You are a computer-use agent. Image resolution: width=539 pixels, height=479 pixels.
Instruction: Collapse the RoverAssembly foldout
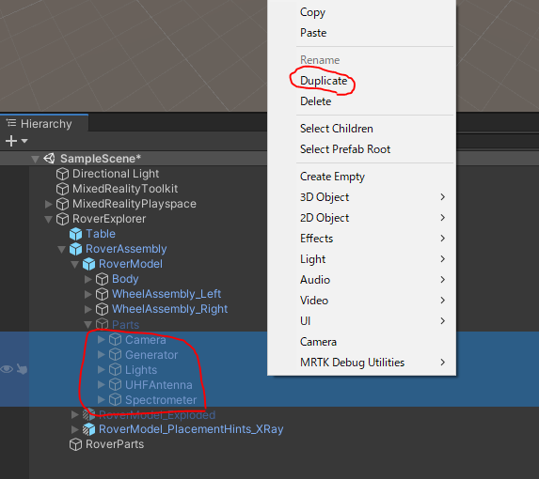(x=61, y=250)
